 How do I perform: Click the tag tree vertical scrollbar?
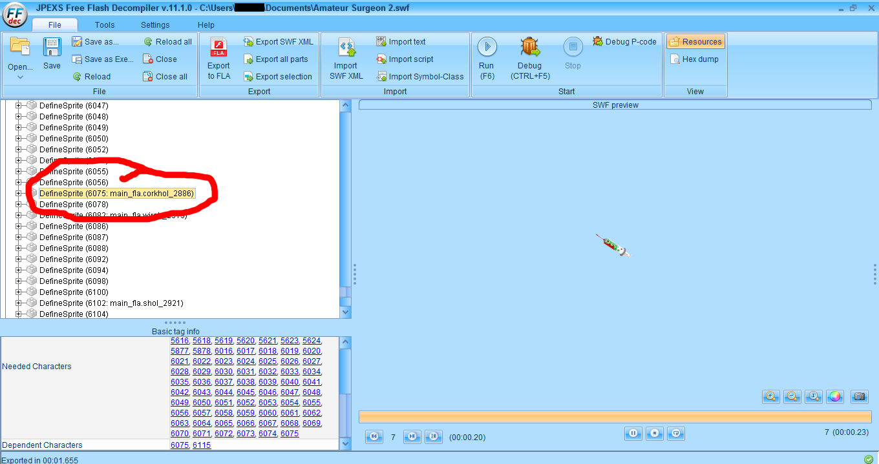[x=346, y=209]
